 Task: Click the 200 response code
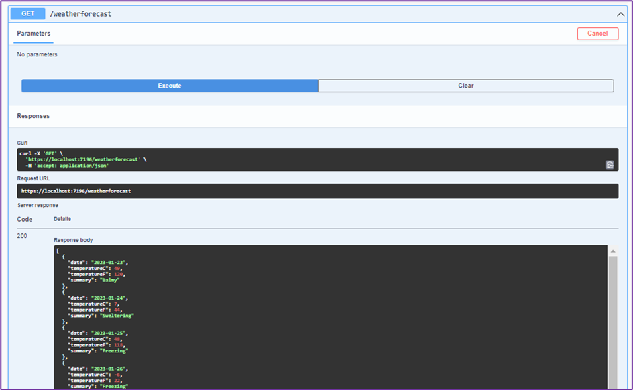(x=22, y=236)
